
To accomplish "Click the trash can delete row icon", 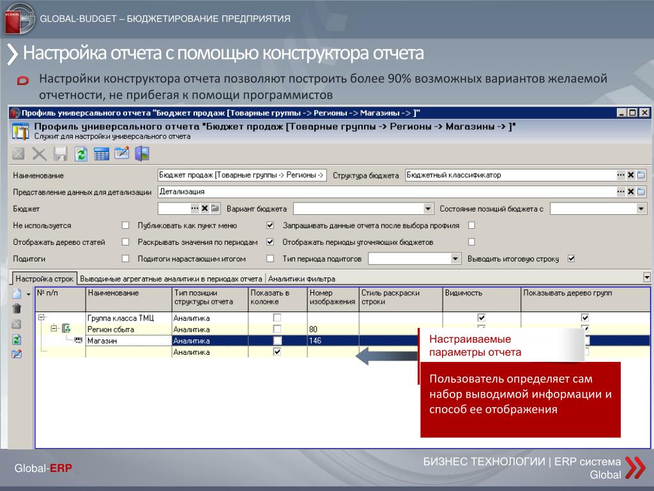I will [17, 309].
